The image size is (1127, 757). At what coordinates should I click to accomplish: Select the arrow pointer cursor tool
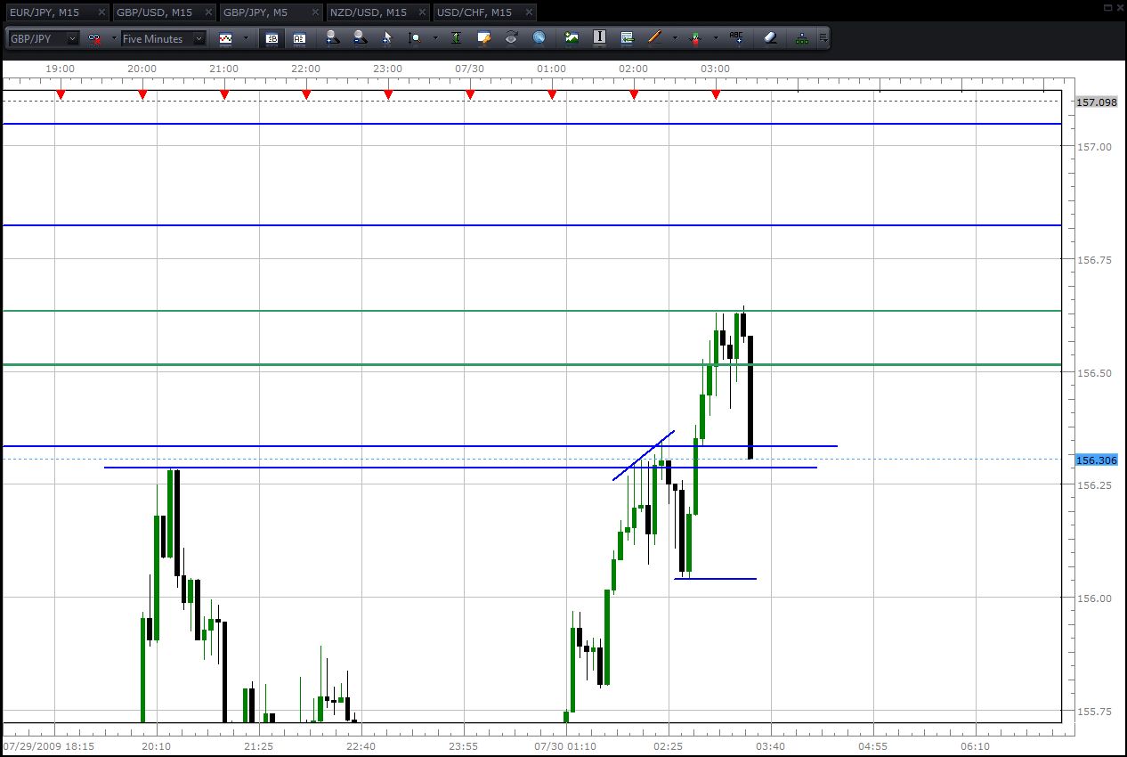pyautogui.click(x=387, y=38)
